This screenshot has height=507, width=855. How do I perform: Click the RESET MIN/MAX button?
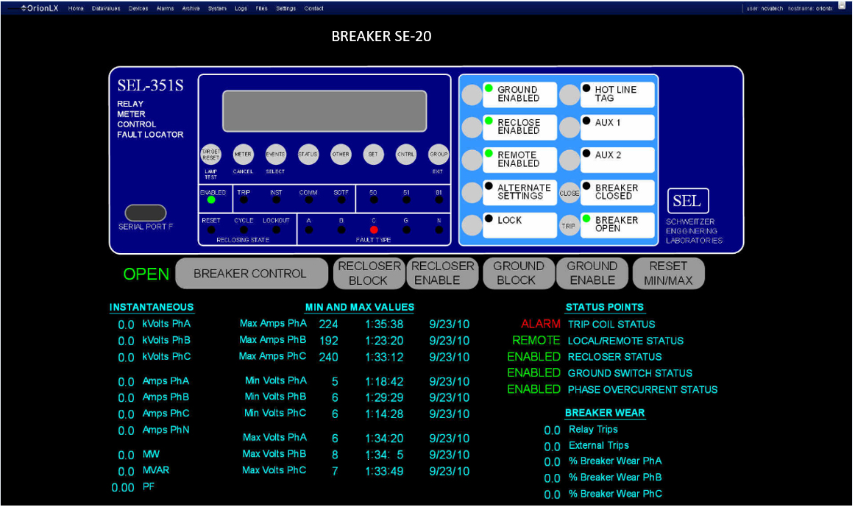668,273
